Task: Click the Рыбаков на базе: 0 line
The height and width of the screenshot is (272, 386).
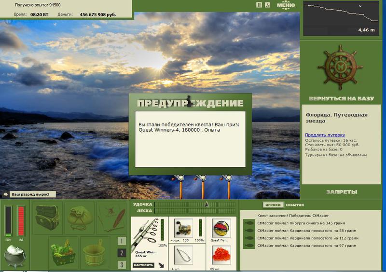Action: 324,149
